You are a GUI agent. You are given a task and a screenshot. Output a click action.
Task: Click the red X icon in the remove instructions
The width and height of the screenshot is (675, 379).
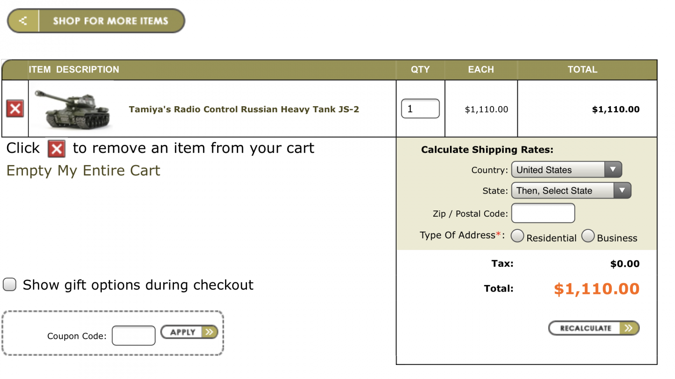[x=57, y=149]
